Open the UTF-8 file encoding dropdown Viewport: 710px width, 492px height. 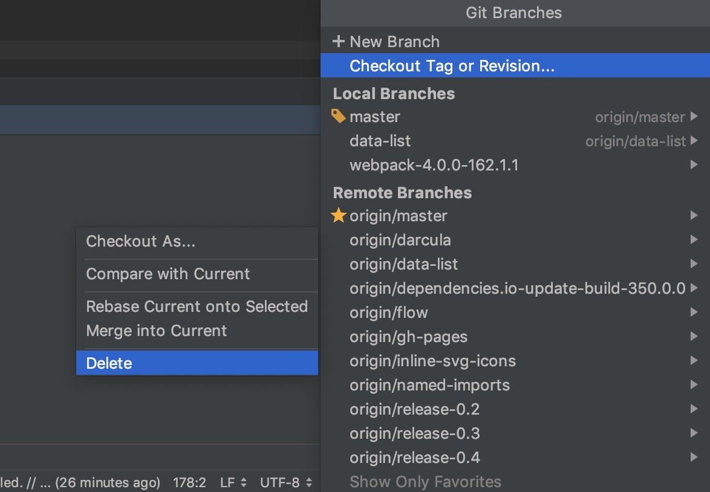tap(285, 482)
